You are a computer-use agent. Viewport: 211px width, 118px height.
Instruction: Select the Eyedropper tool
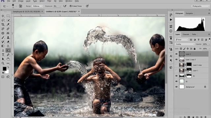[8, 25]
